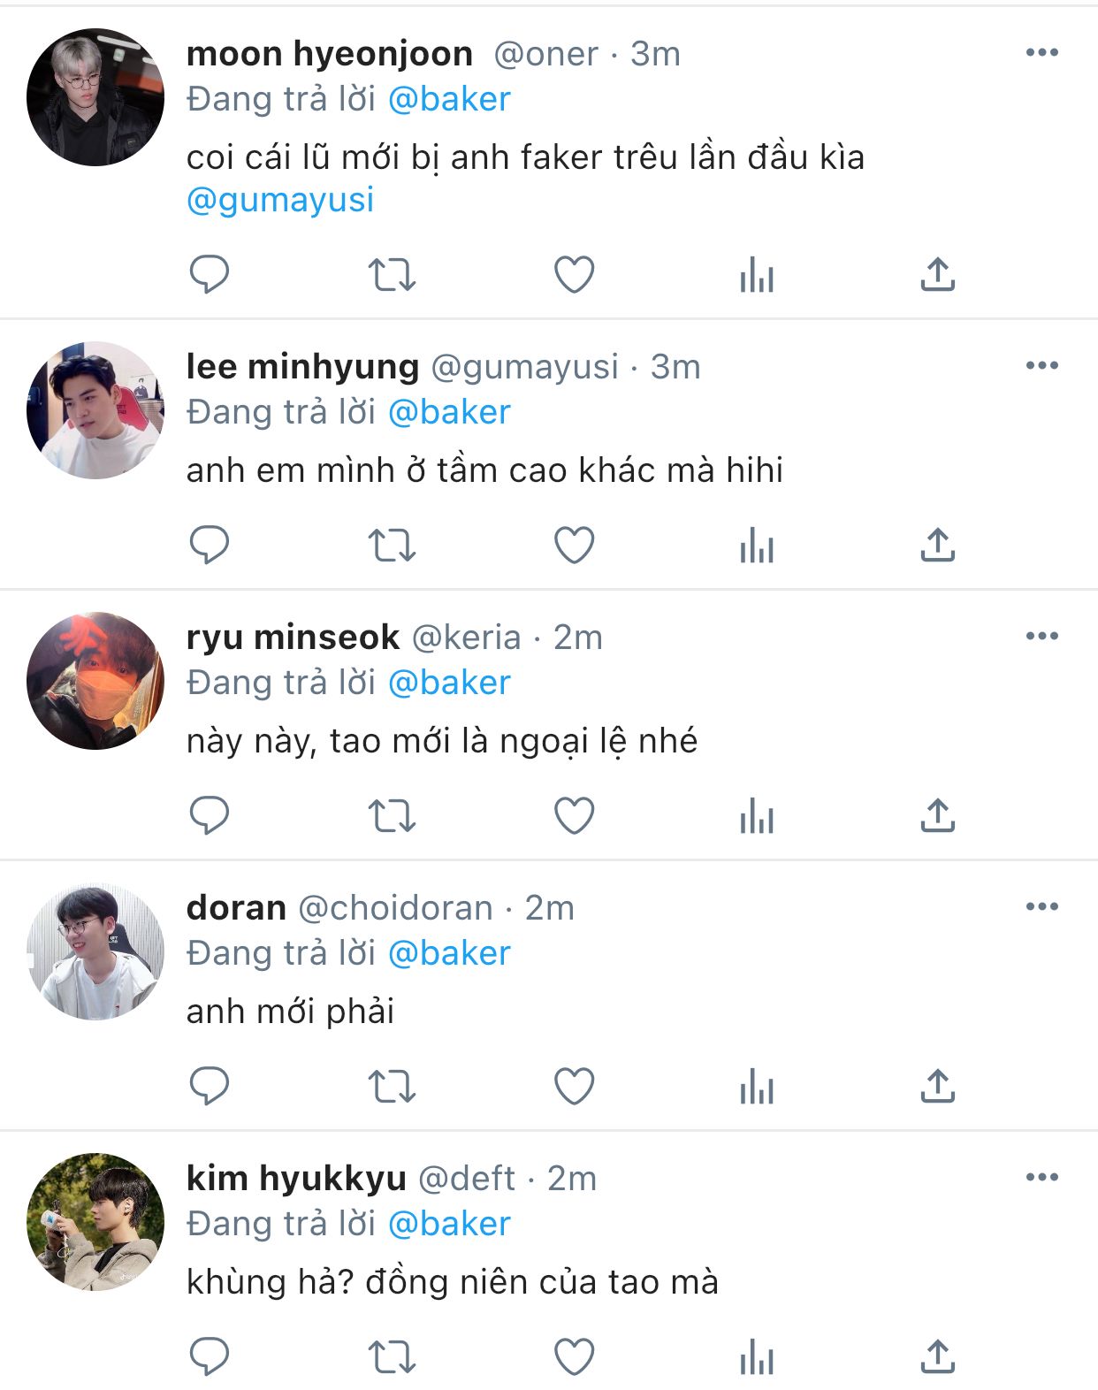Screen dimensions: 1098x1390
Task: Share kim hyukkyu's tweet
Action: [938, 1356]
